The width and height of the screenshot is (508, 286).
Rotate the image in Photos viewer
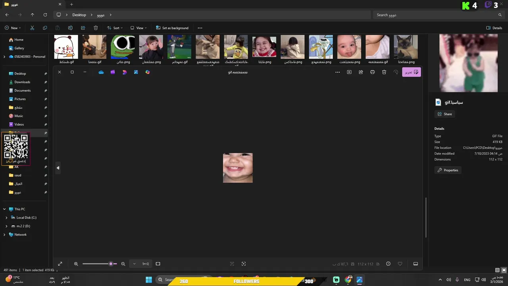396,72
